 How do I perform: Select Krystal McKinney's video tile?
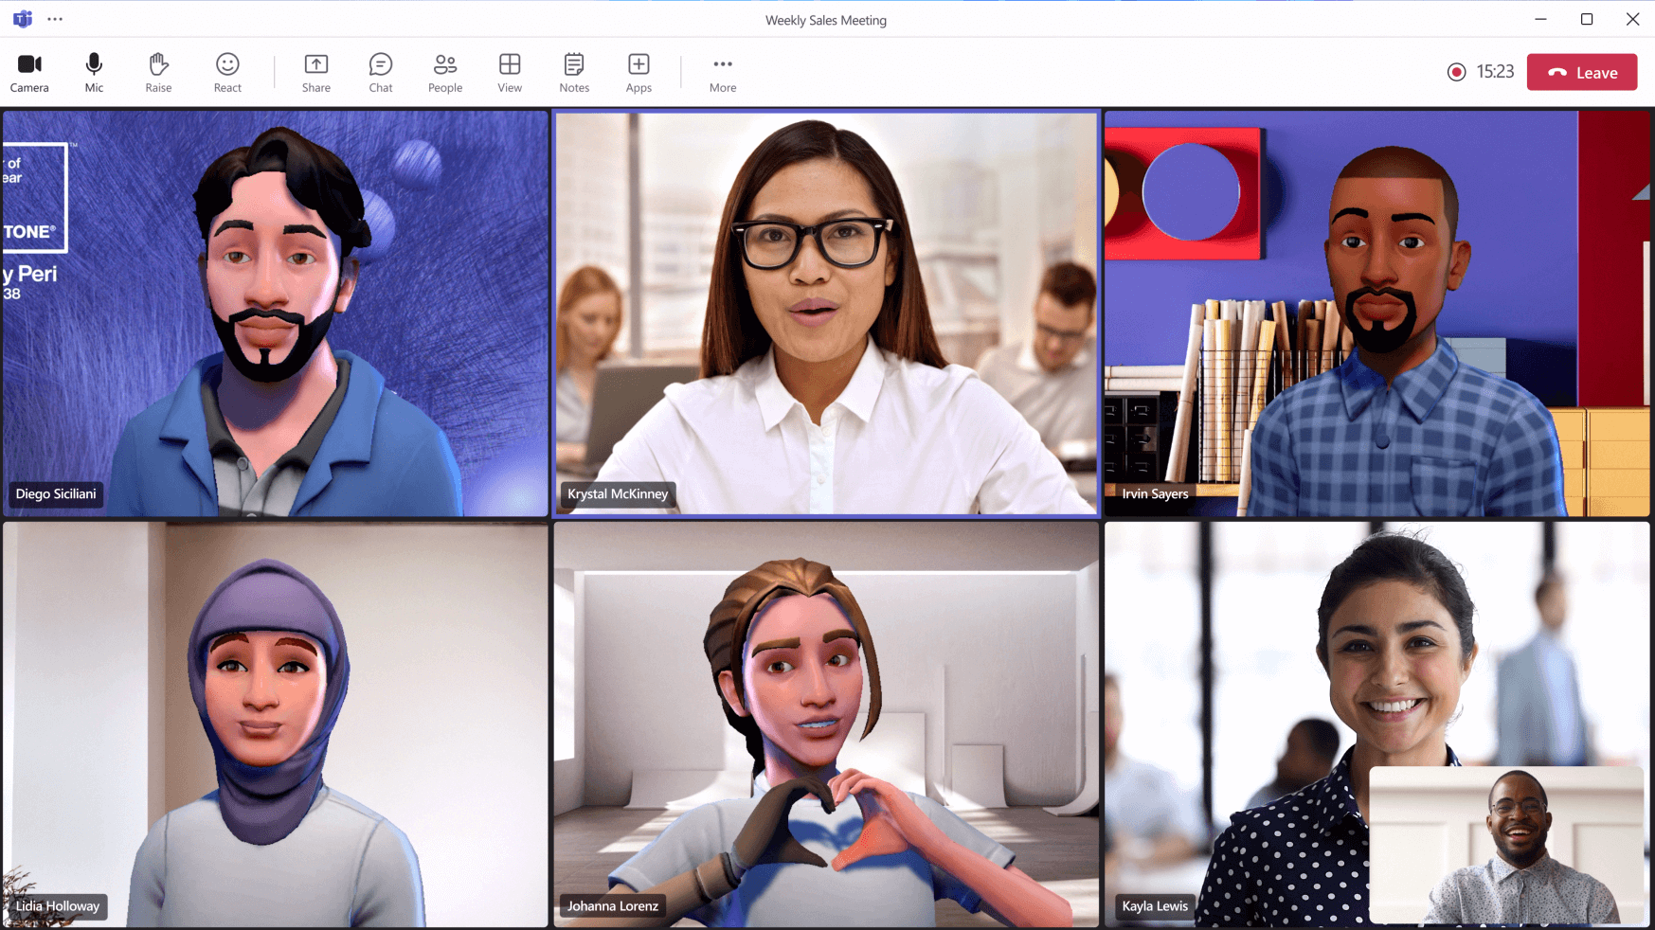[825, 313]
